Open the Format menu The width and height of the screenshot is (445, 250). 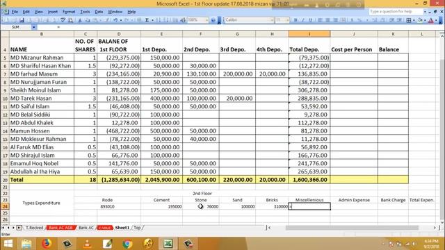pos(69,12)
